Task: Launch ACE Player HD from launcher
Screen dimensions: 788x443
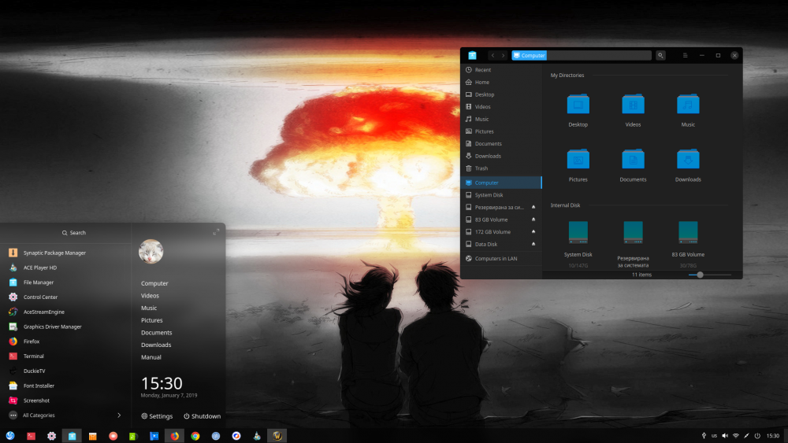Action: tap(65, 268)
